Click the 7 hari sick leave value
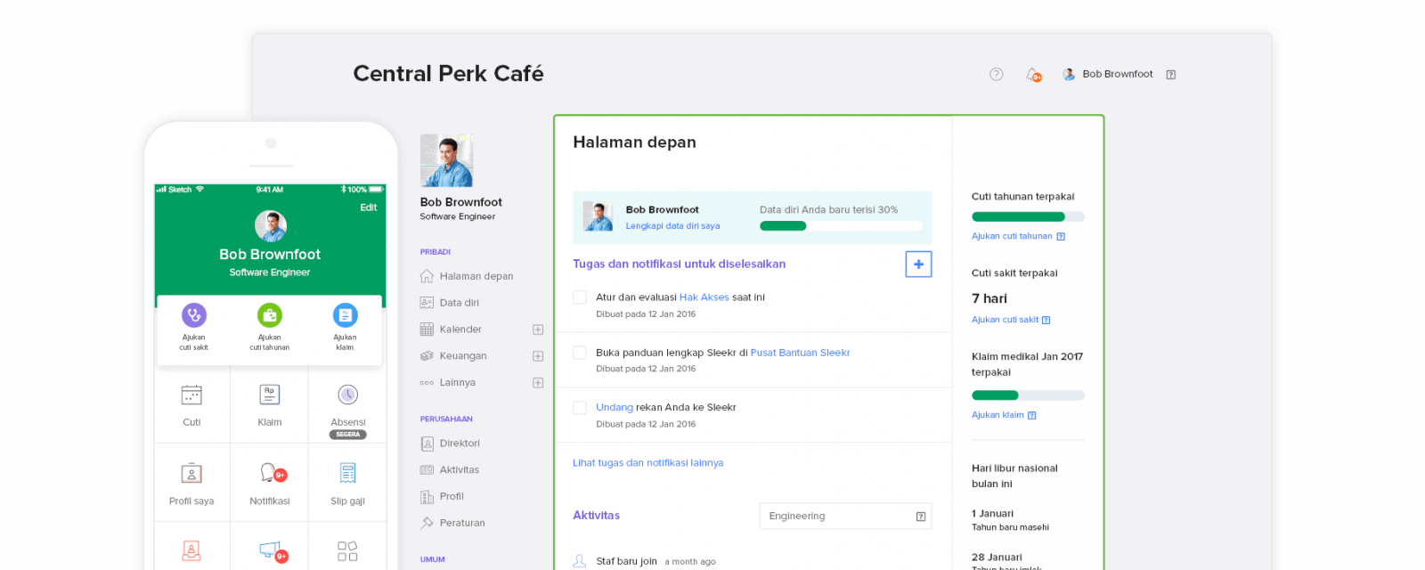Screen dimensions: 1425x570 [989, 298]
